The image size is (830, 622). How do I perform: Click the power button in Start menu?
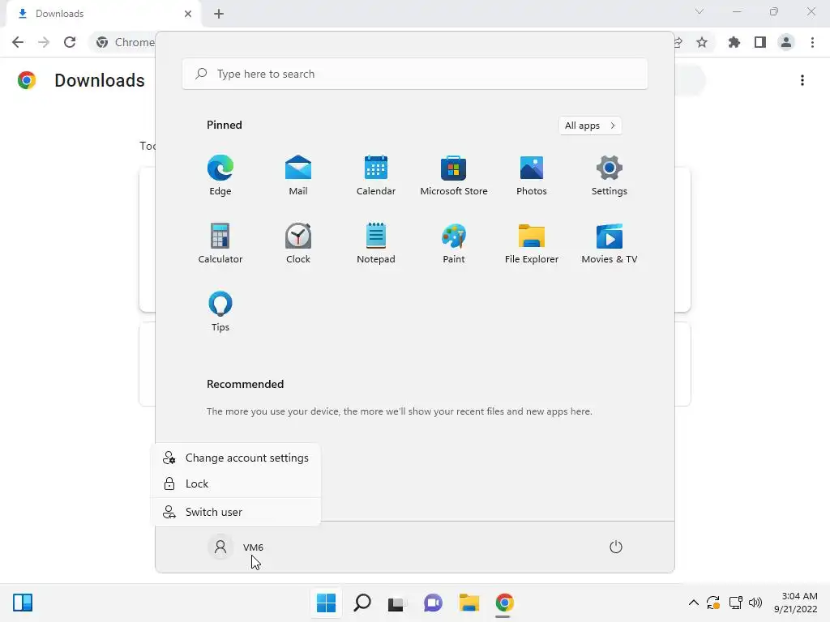616,547
